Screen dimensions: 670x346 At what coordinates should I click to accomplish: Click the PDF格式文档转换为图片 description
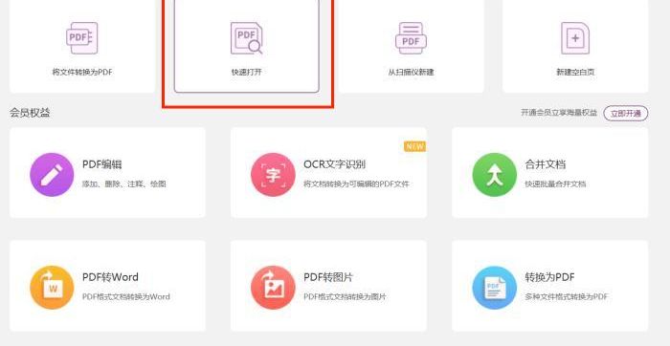[x=345, y=296]
